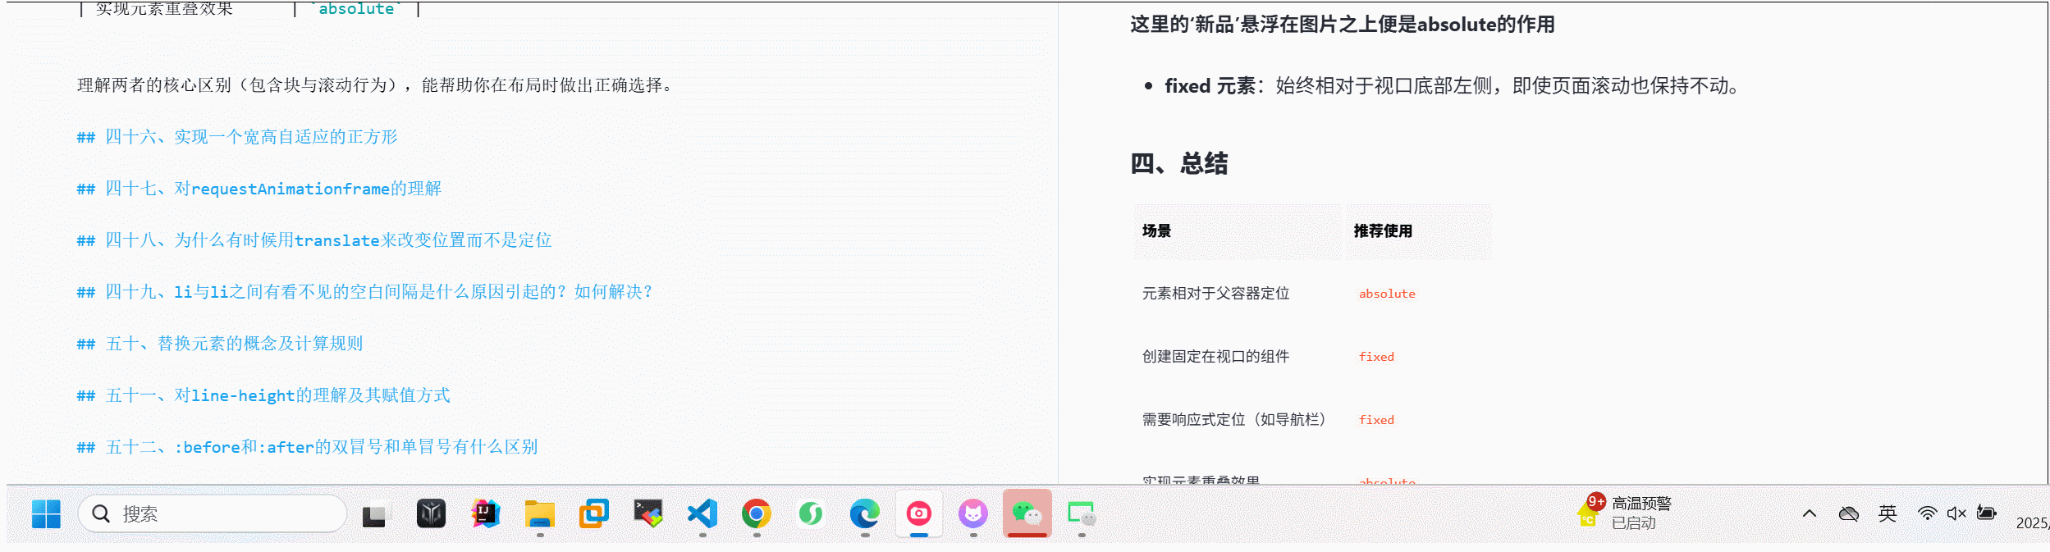Viewport: 2050px width, 552px height.
Task: Switch to Microsoft Edge in taskbar
Action: click(865, 514)
